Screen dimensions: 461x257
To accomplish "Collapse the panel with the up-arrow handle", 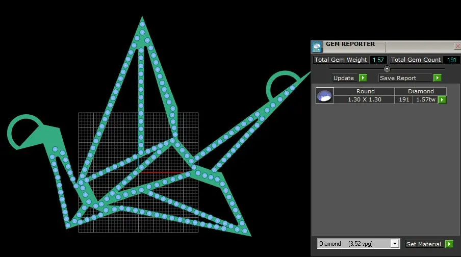I will (387, 69).
